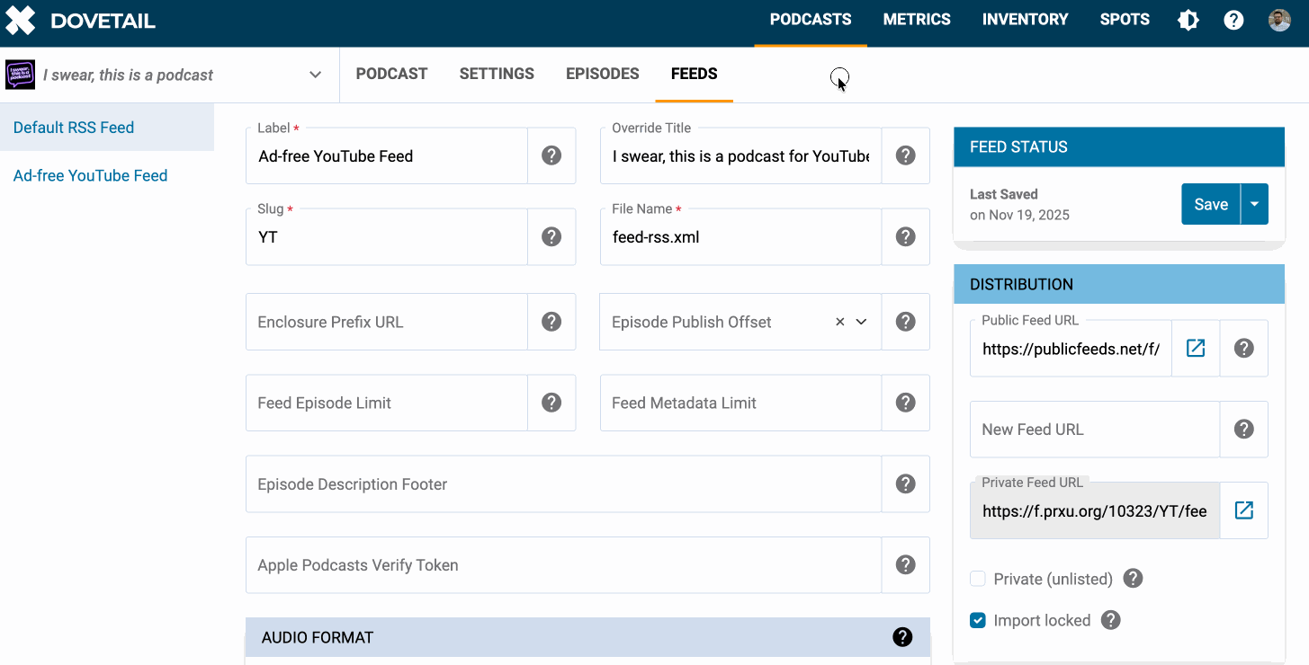Click the Save button
The image size is (1309, 665).
click(1210, 204)
